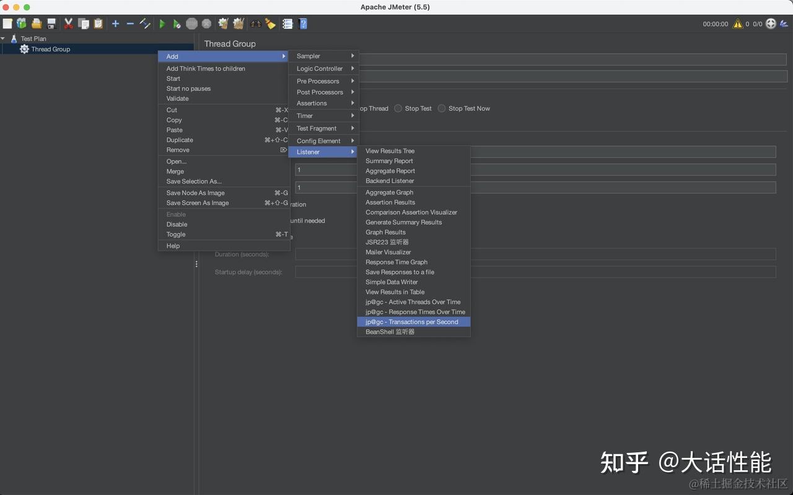This screenshot has width=793, height=495.
Task: Click the Startup delay (seconds) input field
Action: tap(535, 272)
